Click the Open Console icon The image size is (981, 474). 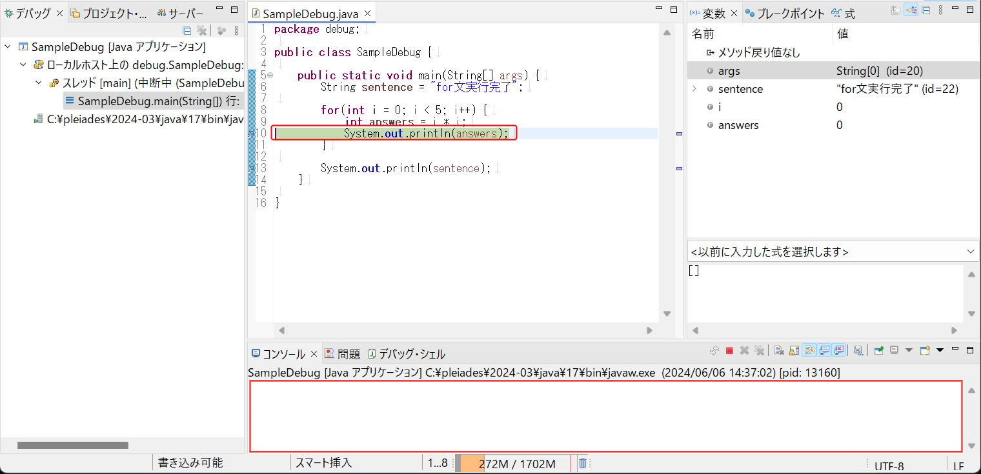pos(925,350)
